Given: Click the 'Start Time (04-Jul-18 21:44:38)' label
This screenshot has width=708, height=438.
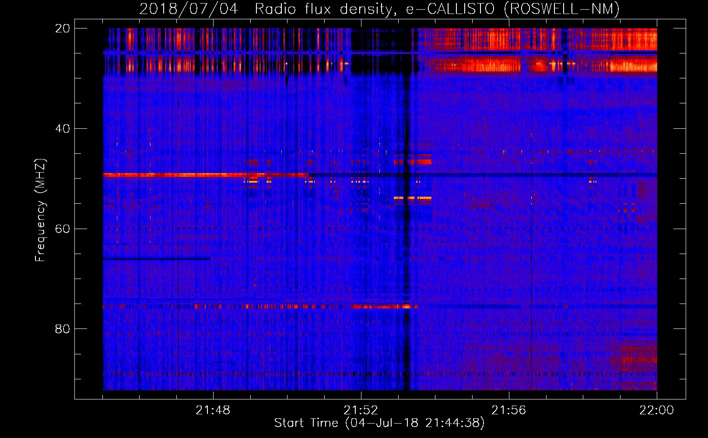Looking at the screenshot, I should click(379, 423).
